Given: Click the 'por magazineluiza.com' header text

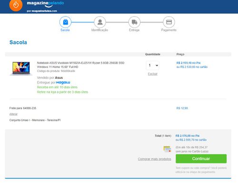Looking at the screenshot, I should (x=42, y=11).
